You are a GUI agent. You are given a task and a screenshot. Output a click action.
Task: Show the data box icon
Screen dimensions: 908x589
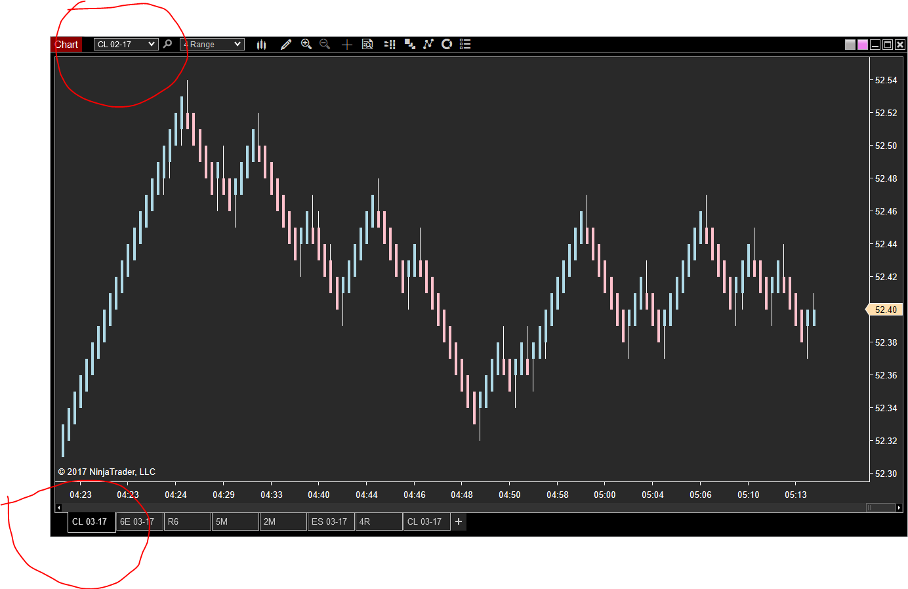[367, 44]
